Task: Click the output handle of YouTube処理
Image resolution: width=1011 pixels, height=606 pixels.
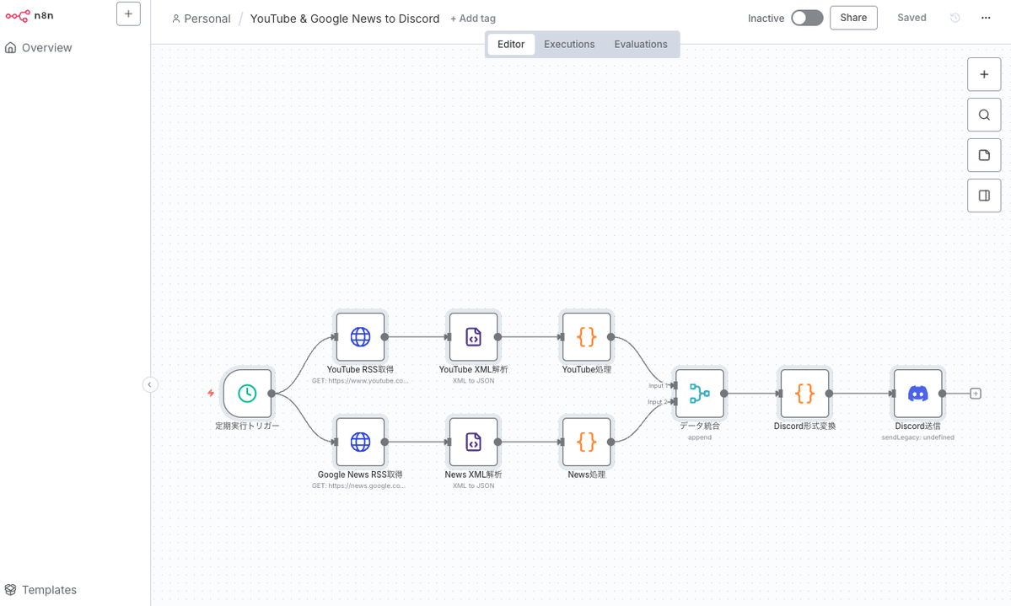Action: click(x=610, y=336)
